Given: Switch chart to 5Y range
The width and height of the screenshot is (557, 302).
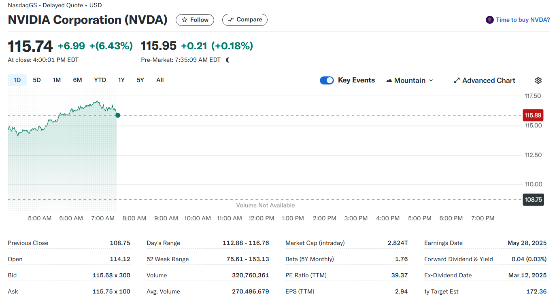Looking at the screenshot, I should 140,80.
